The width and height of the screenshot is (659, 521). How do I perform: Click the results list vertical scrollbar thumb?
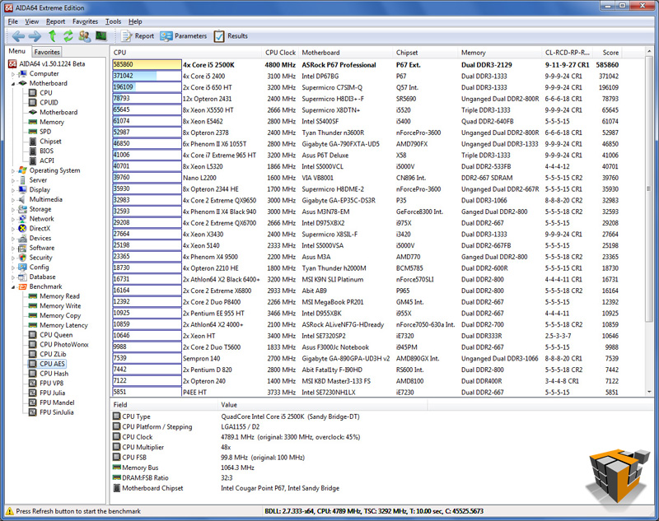tap(648, 189)
